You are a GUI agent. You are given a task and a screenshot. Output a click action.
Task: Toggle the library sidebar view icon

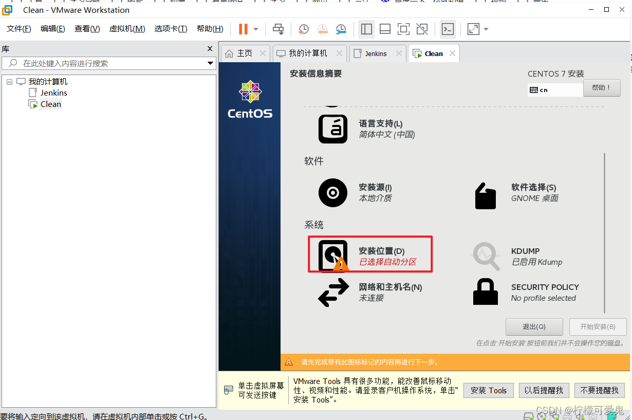point(366,29)
